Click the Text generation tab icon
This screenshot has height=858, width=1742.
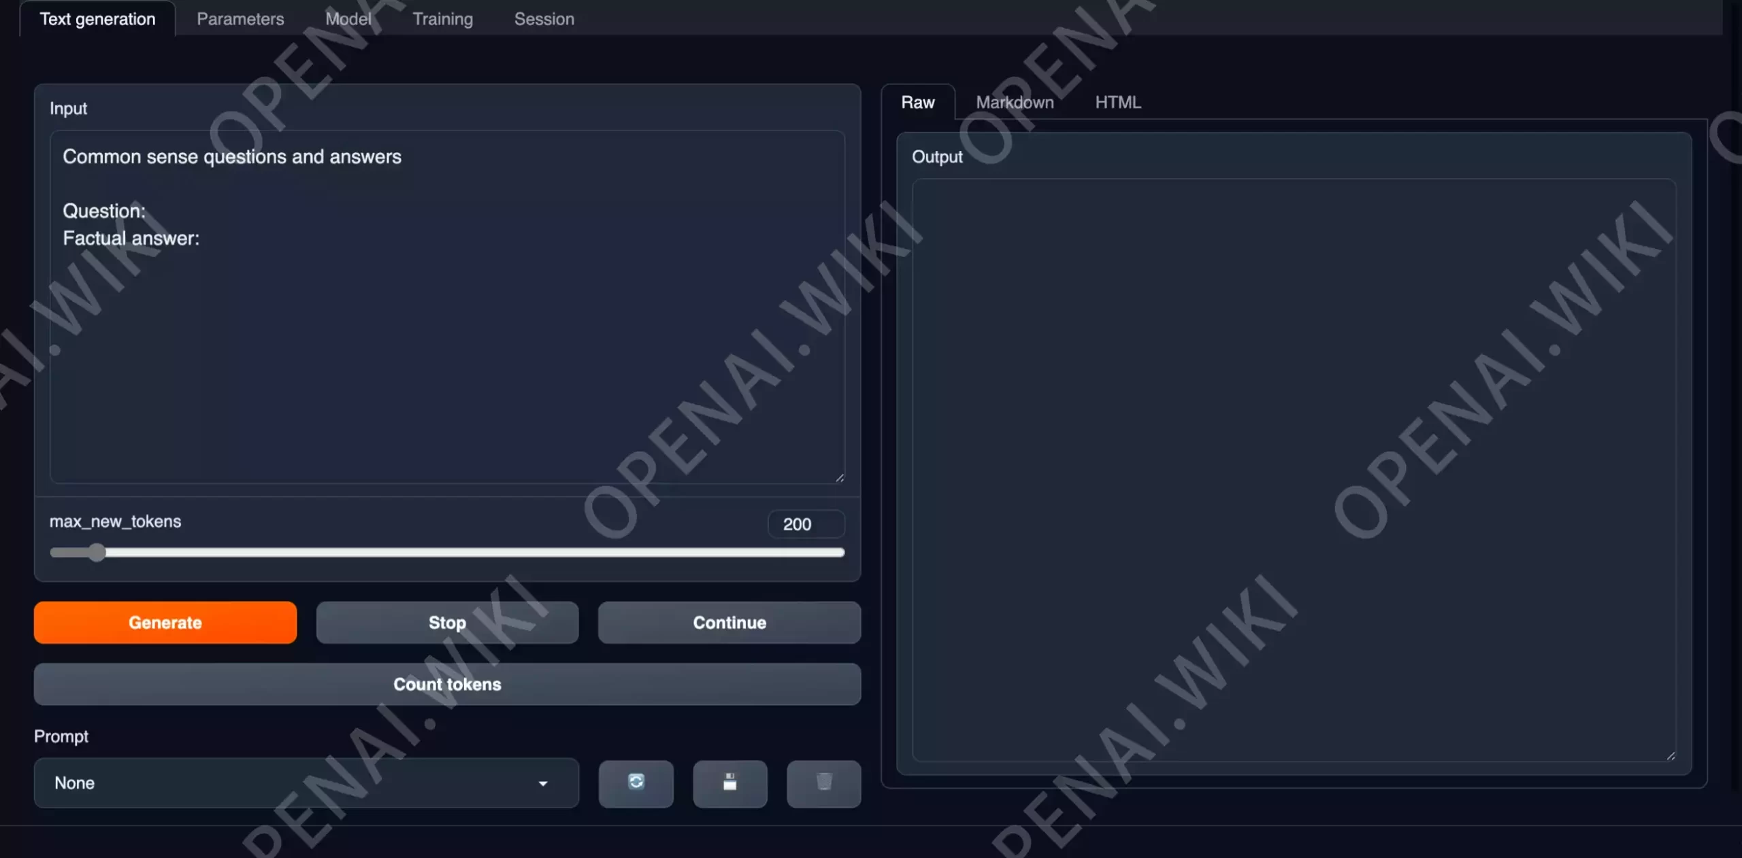point(98,18)
